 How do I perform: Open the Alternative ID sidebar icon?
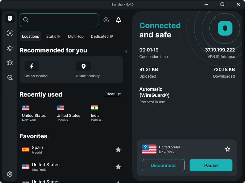coord(10,33)
